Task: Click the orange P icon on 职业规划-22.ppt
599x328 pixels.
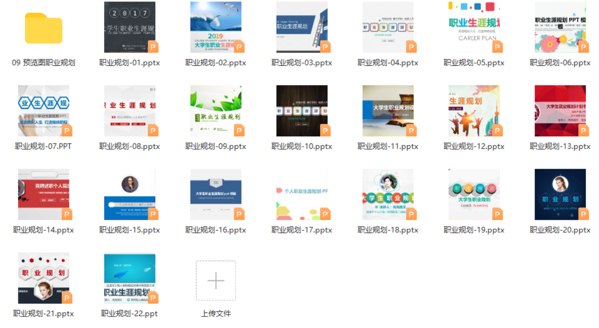Action: tap(154, 298)
